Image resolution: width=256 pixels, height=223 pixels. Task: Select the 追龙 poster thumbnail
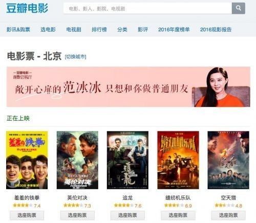coord(127,160)
